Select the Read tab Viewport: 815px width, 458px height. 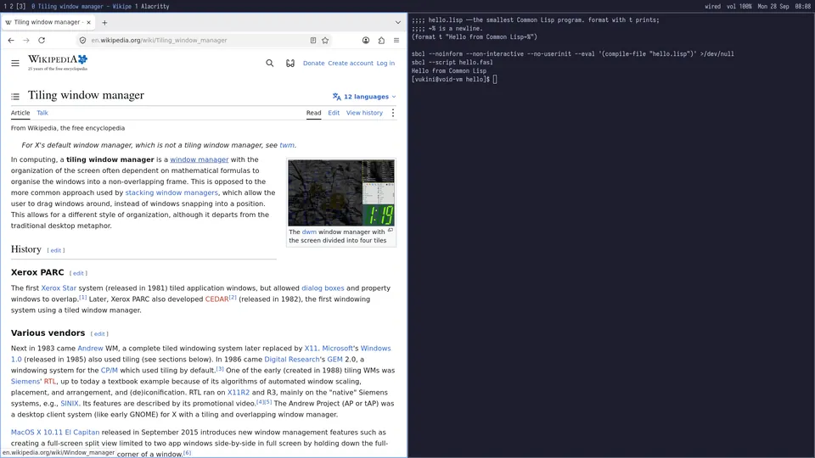tap(313, 113)
